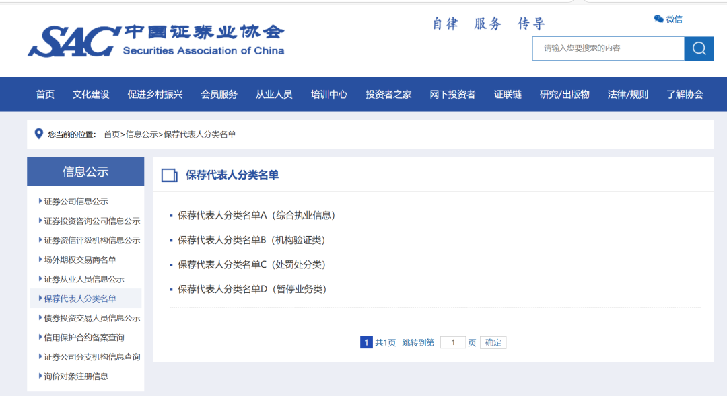
Task: Open sidebar 证券从业人员信息公示
Action: (84, 279)
